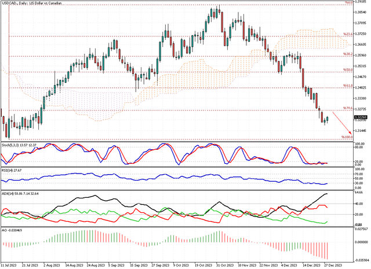Click the 10 Nov 2023 date label
The image size is (371, 269).
pyautogui.click(x=247, y=266)
